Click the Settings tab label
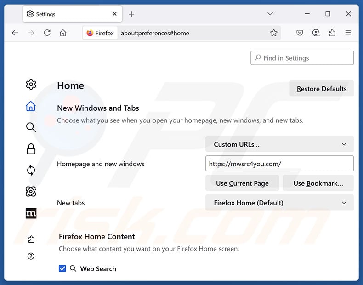Viewport: 363px width, 285px height. point(45,14)
